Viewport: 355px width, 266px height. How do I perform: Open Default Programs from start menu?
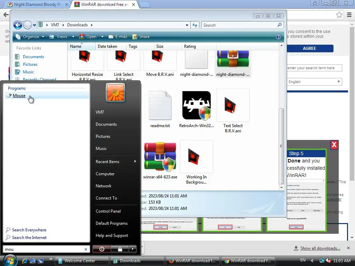click(x=112, y=223)
